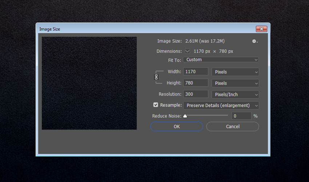Image resolution: width=309 pixels, height=182 pixels.
Task: Click the Image Size 2.61M (was 17.2M) text
Action: [x=205, y=41]
